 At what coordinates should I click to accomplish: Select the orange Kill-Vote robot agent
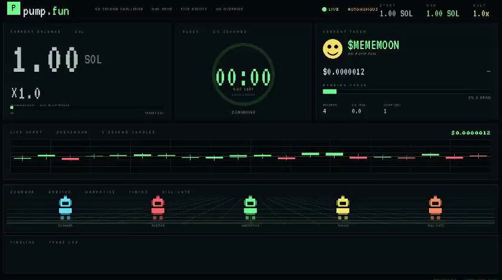tap(436, 208)
